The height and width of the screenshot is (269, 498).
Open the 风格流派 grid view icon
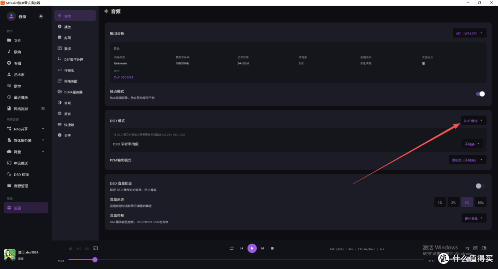(x=43, y=109)
